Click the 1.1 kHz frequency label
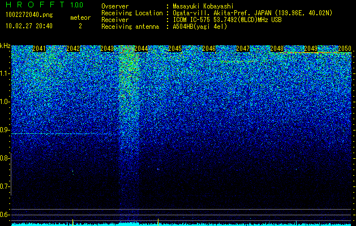 pos(5,73)
